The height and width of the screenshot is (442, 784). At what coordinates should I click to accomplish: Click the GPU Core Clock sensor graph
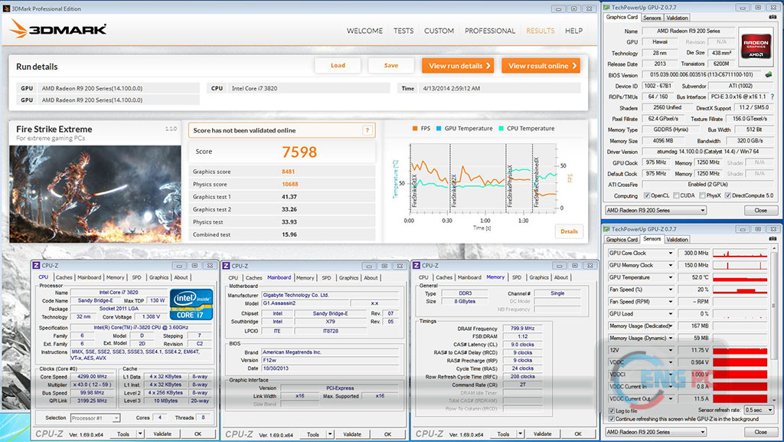click(740, 253)
